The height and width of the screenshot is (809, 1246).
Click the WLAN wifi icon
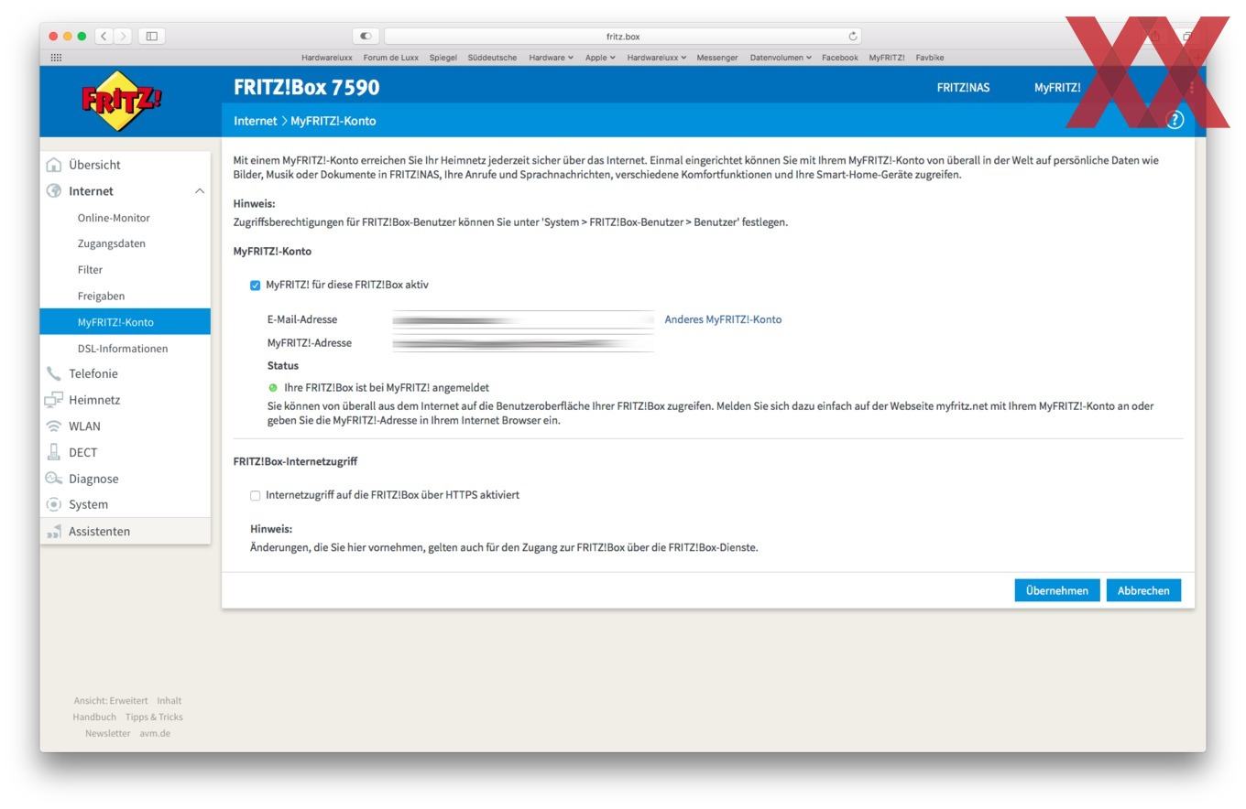54,426
